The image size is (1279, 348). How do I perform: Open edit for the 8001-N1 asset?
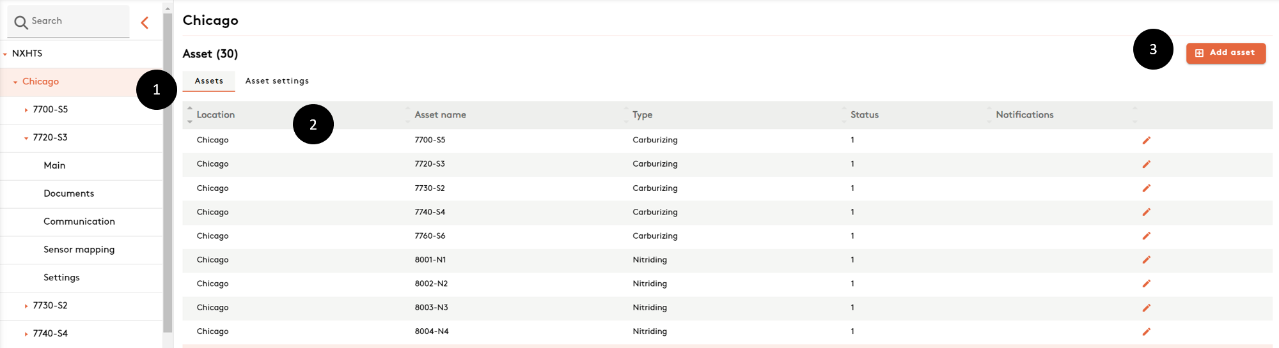point(1146,260)
